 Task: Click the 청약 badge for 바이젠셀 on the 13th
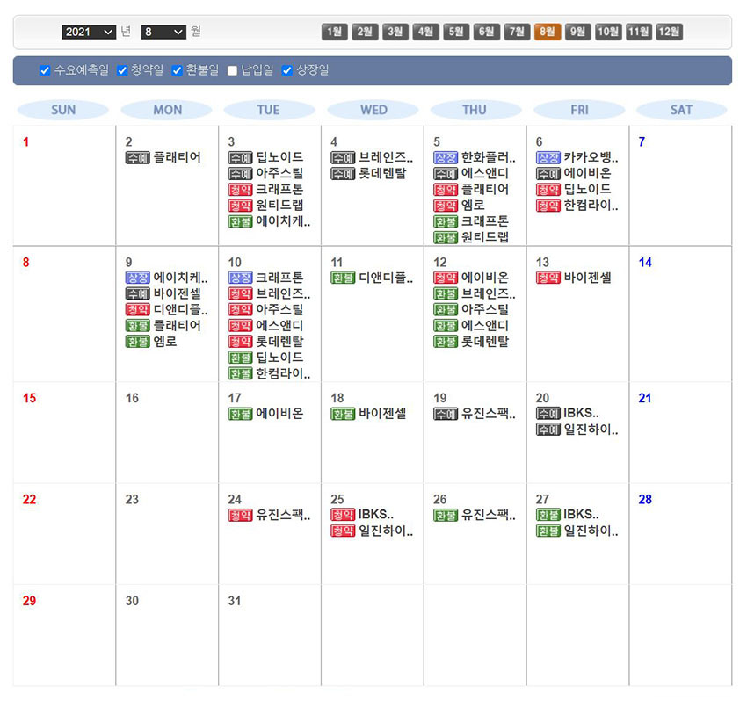point(548,278)
